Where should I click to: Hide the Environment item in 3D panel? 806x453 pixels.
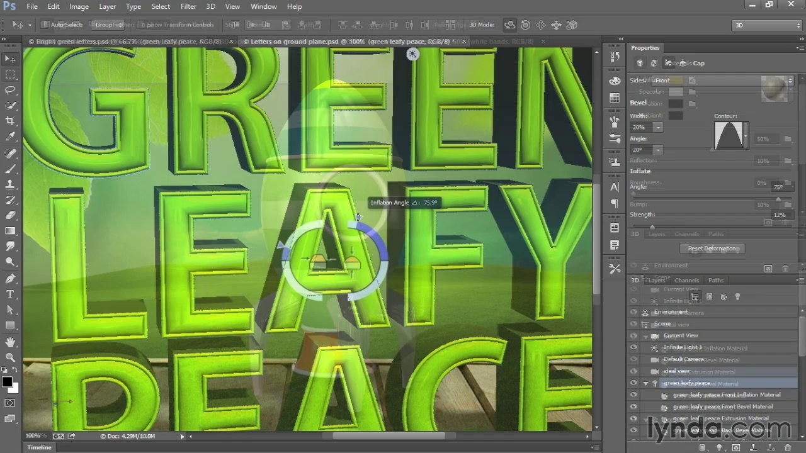click(x=633, y=312)
